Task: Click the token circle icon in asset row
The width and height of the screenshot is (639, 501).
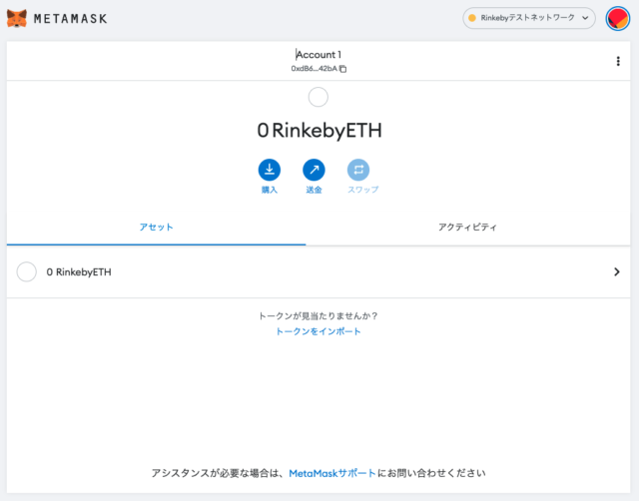Action: (x=27, y=271)
